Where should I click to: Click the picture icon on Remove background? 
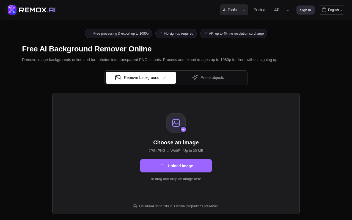click(118, 78)
